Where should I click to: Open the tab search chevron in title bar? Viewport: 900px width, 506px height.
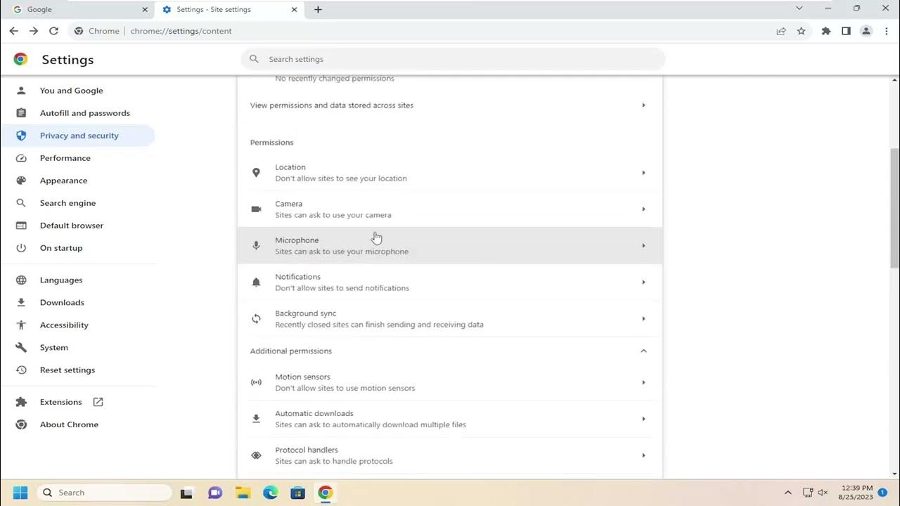click(799, 8)
